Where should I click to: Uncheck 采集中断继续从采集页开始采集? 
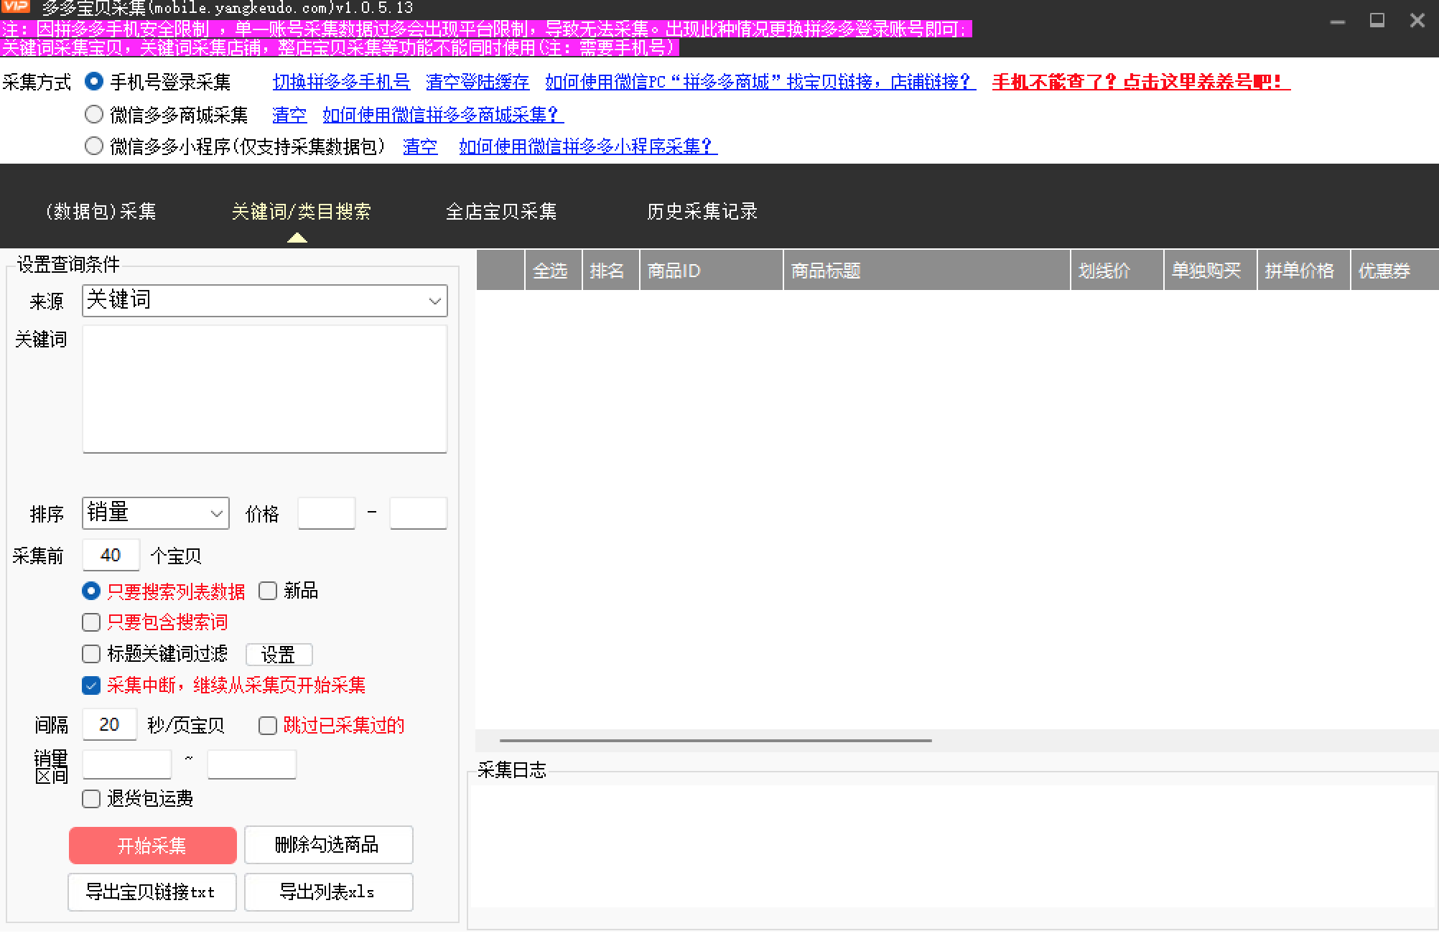(x=91, y=685)
